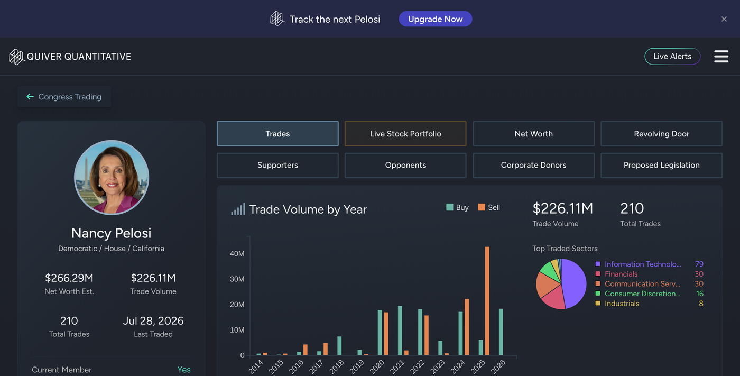The image size is (740, 376).
Task: Click the Nancy Pelosi name heading
Action: click(x=112, y=233)
